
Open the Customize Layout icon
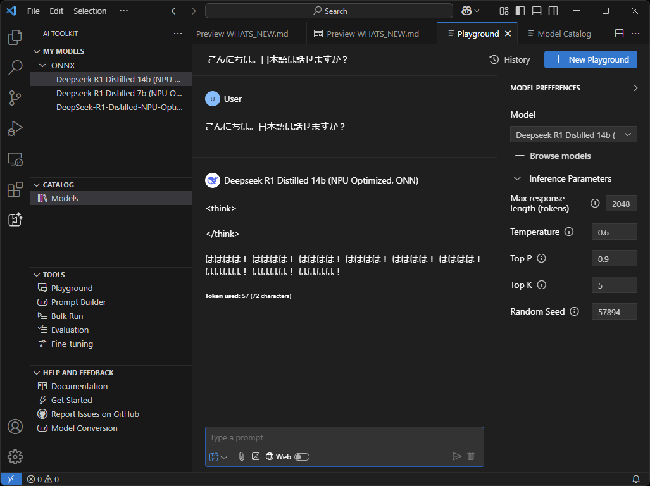point(504,11)
